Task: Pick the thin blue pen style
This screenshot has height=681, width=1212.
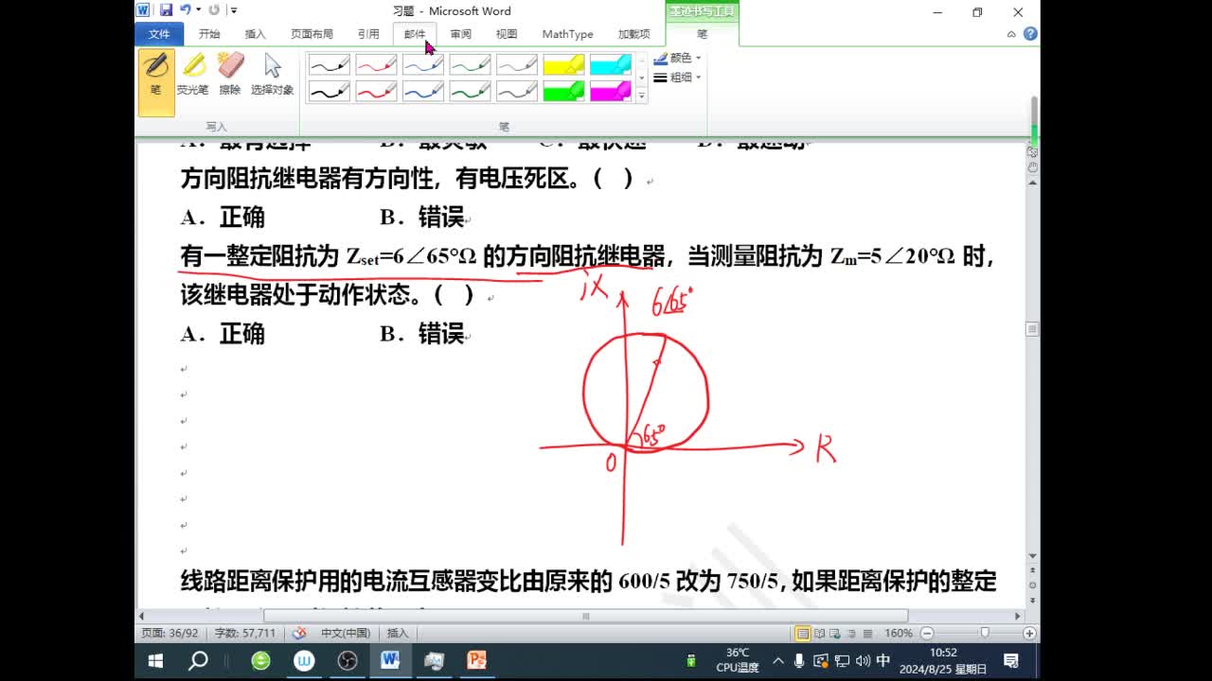Action: (x=423, y=65)
